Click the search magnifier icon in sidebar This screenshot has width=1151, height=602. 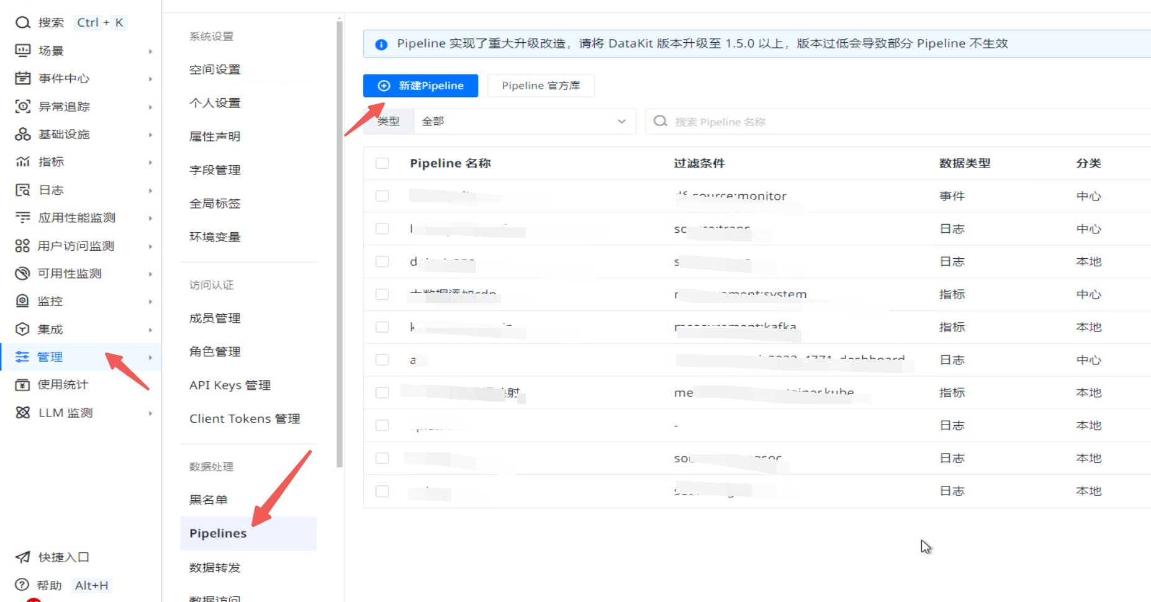(23, 23)
